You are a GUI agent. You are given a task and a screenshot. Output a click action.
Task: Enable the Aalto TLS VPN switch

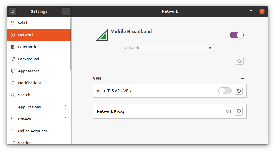tap(225, 91)
